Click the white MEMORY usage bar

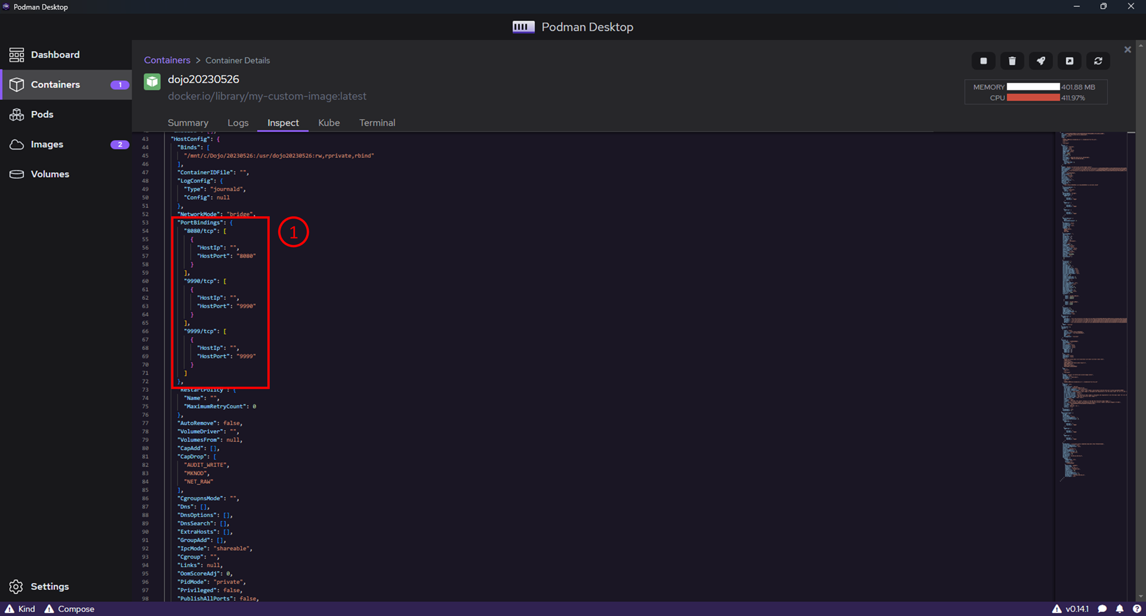(x=1033, y=87)
